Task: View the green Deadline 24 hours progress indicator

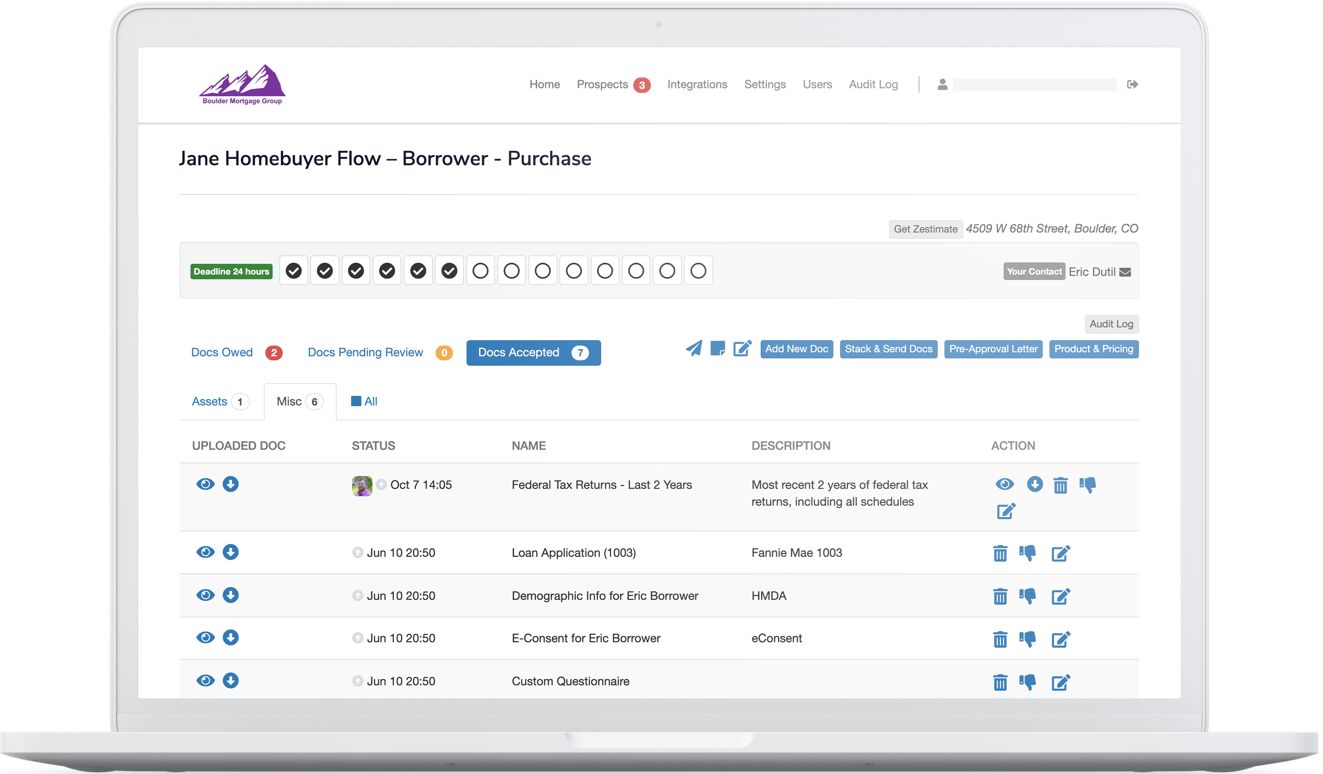Action: click(x=231, y=271)
